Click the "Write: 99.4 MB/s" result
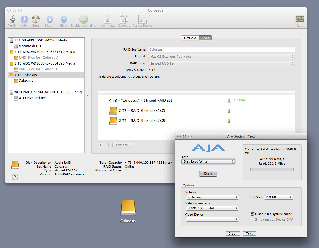The width and height of the screenshot is (319, 248). [272, 159]
